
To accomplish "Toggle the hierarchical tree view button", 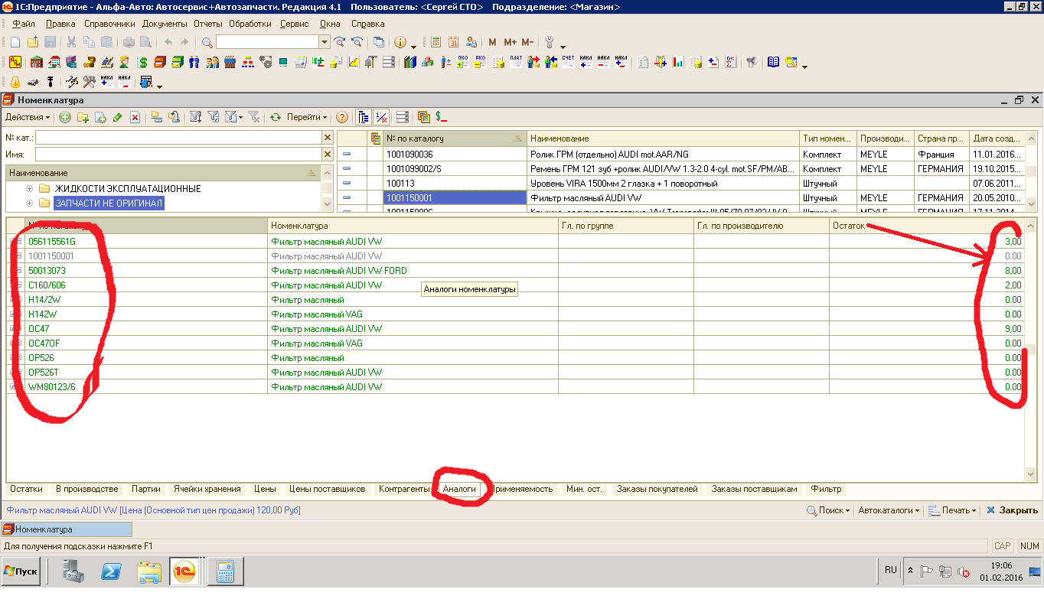I will coord(364,117).
